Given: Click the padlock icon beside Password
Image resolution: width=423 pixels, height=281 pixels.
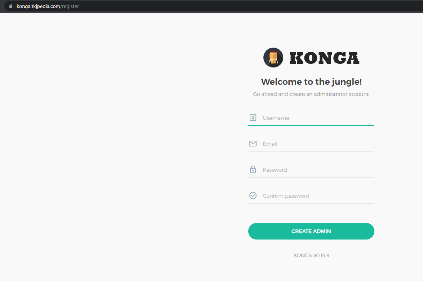Looking at the screenshot, I should (x=253, y=170).
